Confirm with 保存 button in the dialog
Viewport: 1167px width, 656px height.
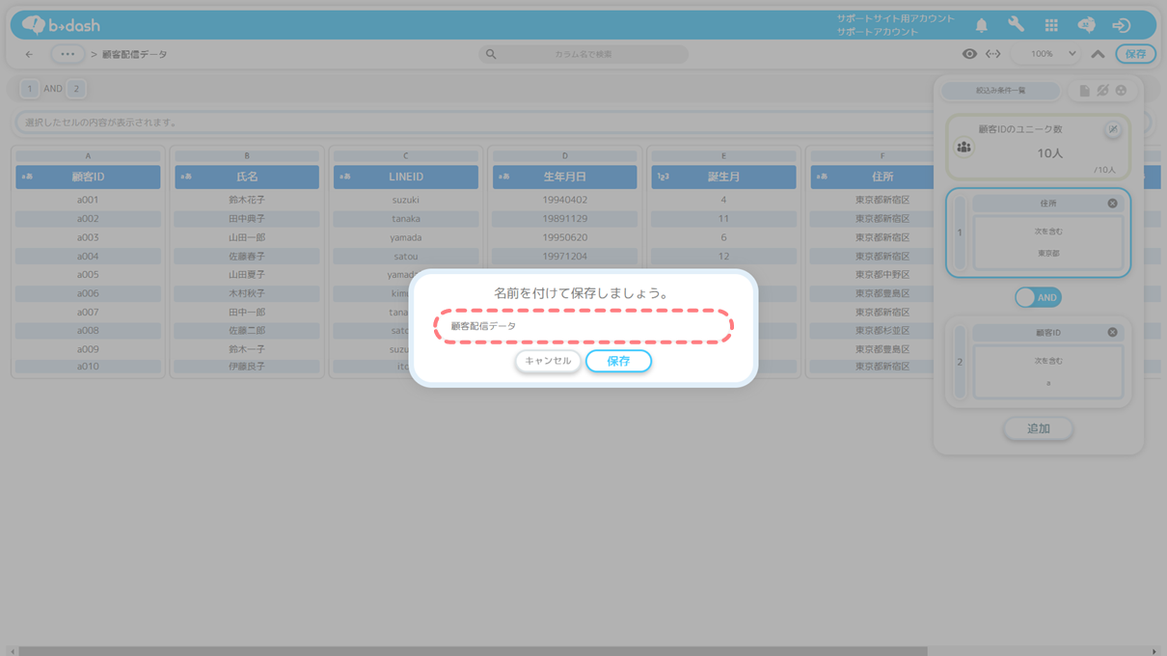[x=618, y=361]
